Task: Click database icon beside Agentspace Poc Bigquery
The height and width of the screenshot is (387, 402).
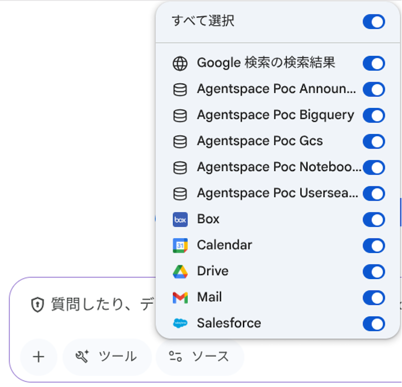Action: (x=180, y=115)
